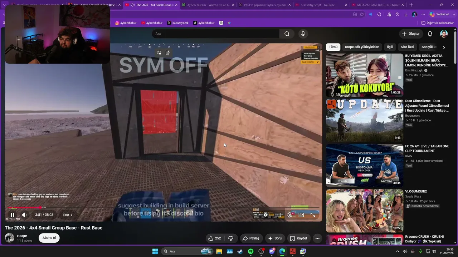Image resolution: width=458 pixels, height=257 pixels.
Task: Open the Rust UPDATE video thumbnail
Action: [x=365, y=121]
